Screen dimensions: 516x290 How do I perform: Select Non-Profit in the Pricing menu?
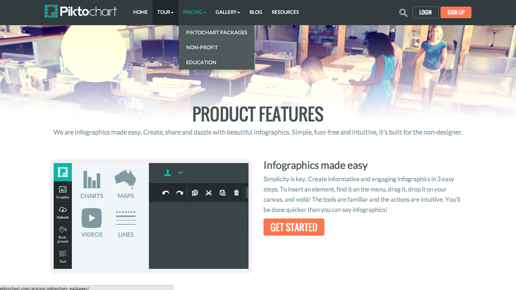202,47
